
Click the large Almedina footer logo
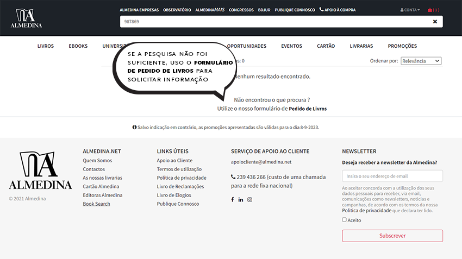[x=40, y=170]
